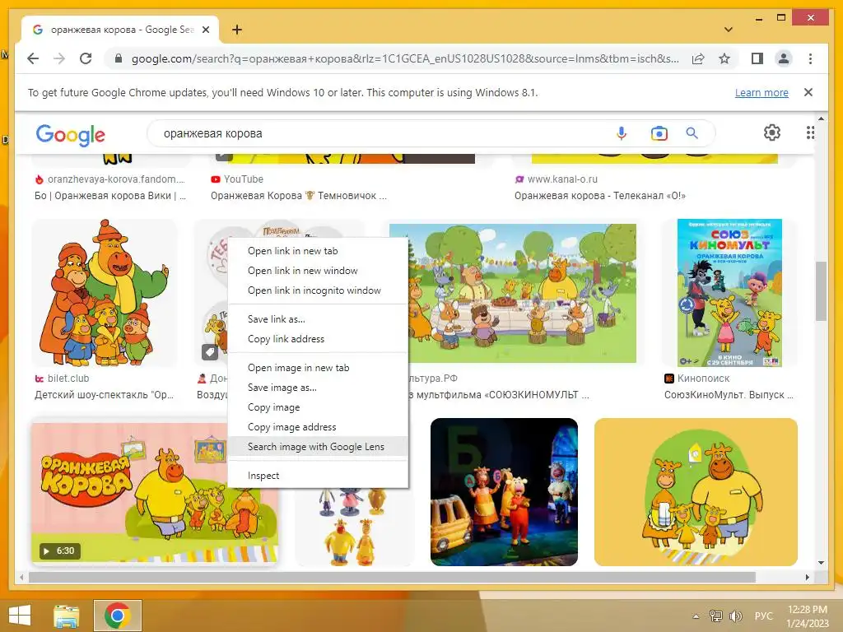Show hidden tray icons arrow
The image size is (843, 632).
pos(696,616)
